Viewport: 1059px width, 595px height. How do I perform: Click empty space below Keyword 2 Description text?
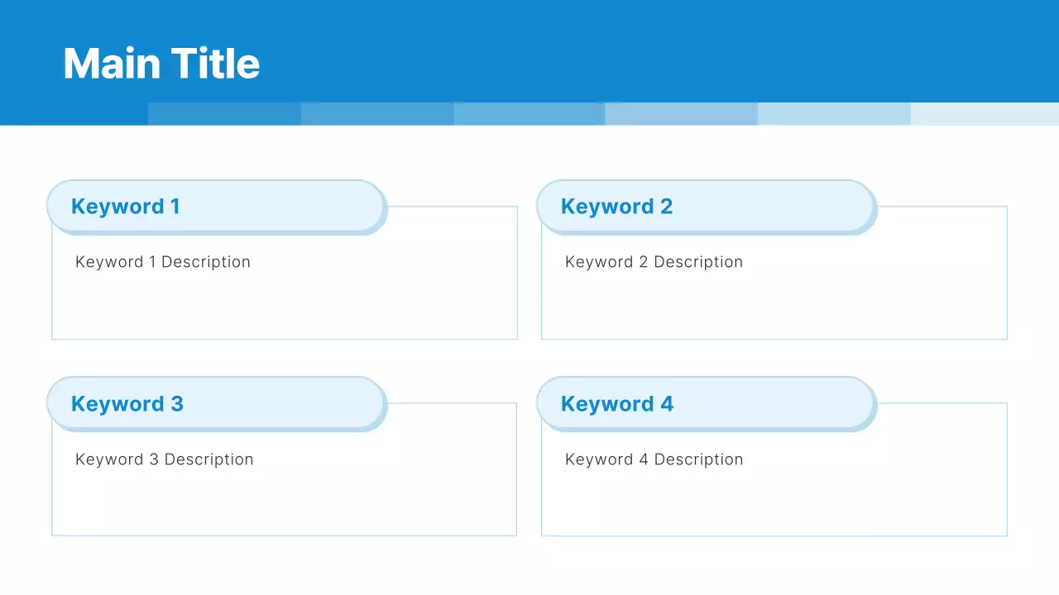coord(774,307)
